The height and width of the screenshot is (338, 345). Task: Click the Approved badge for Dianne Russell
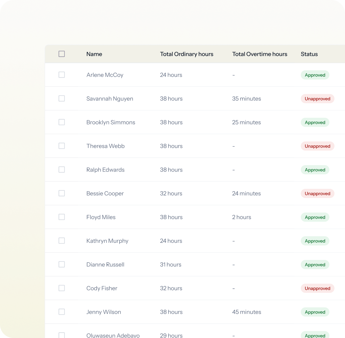click(315, 264)
